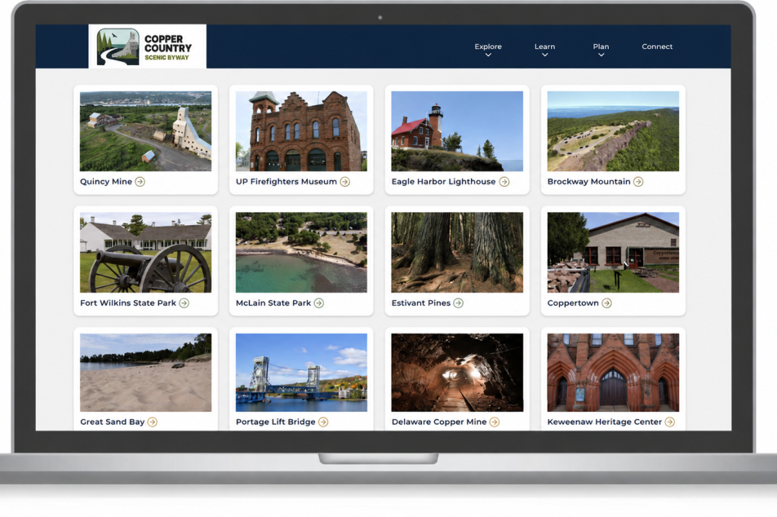The image size is (777, 517).
Task: Open the Portage Lift Bridge link
Action: (276, 422)
